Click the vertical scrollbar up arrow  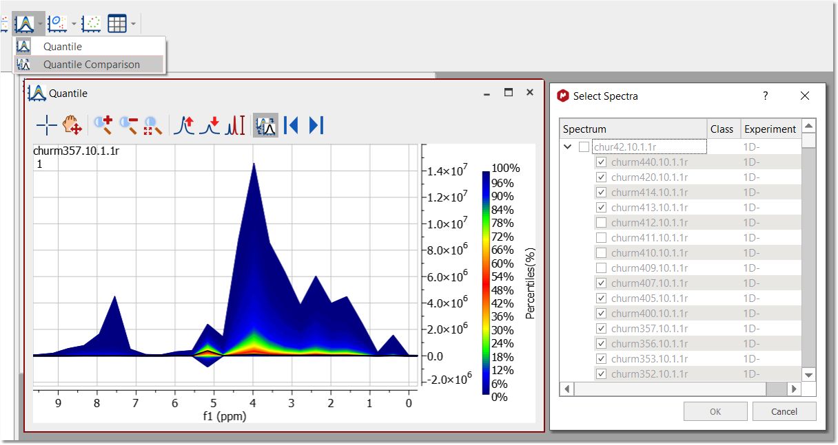pos(809,126)
